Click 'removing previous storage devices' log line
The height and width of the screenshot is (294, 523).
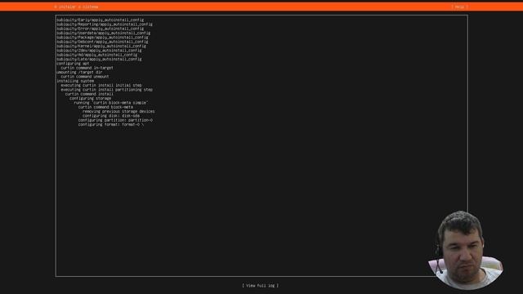pos(118,111)
